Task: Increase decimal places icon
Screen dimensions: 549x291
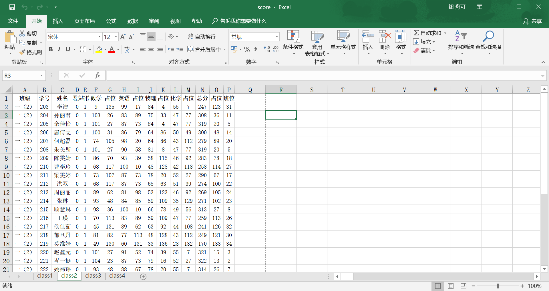Action: [x=267, y=49]
